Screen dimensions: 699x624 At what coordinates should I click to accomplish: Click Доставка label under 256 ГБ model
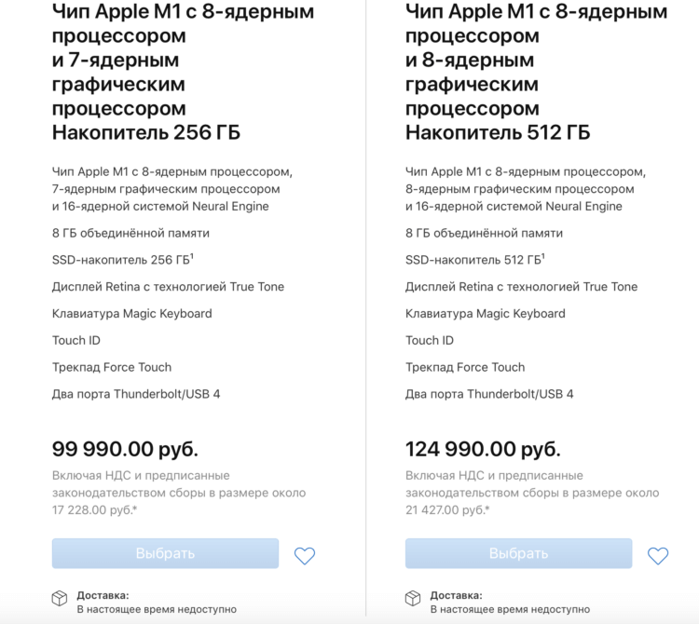[x=103, y=595]
